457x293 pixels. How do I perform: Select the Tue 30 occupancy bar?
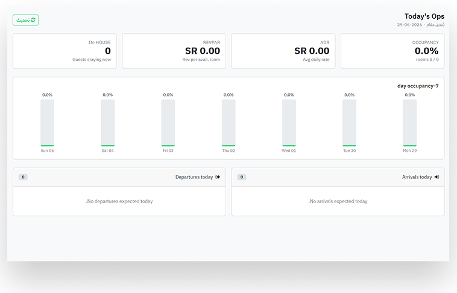click(349, 123)
